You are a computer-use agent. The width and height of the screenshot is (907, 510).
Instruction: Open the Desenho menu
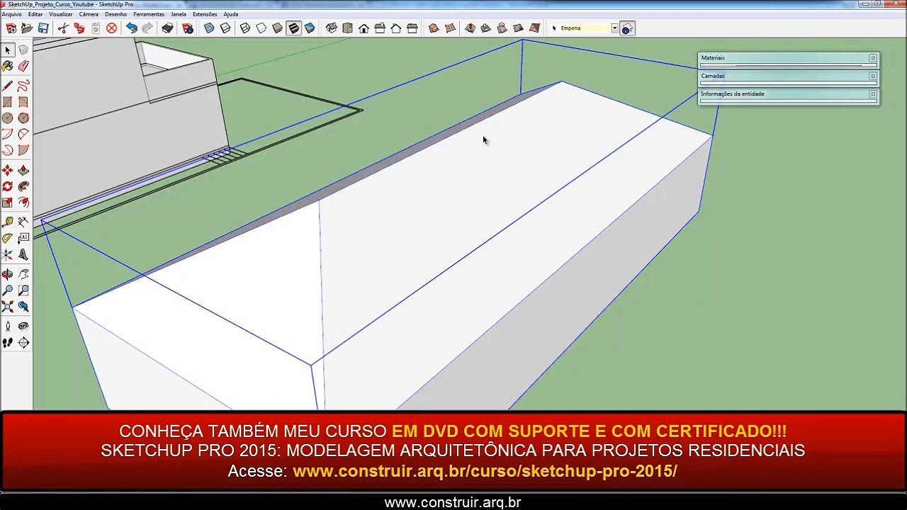pyautogui.click(x=116, y=14)
